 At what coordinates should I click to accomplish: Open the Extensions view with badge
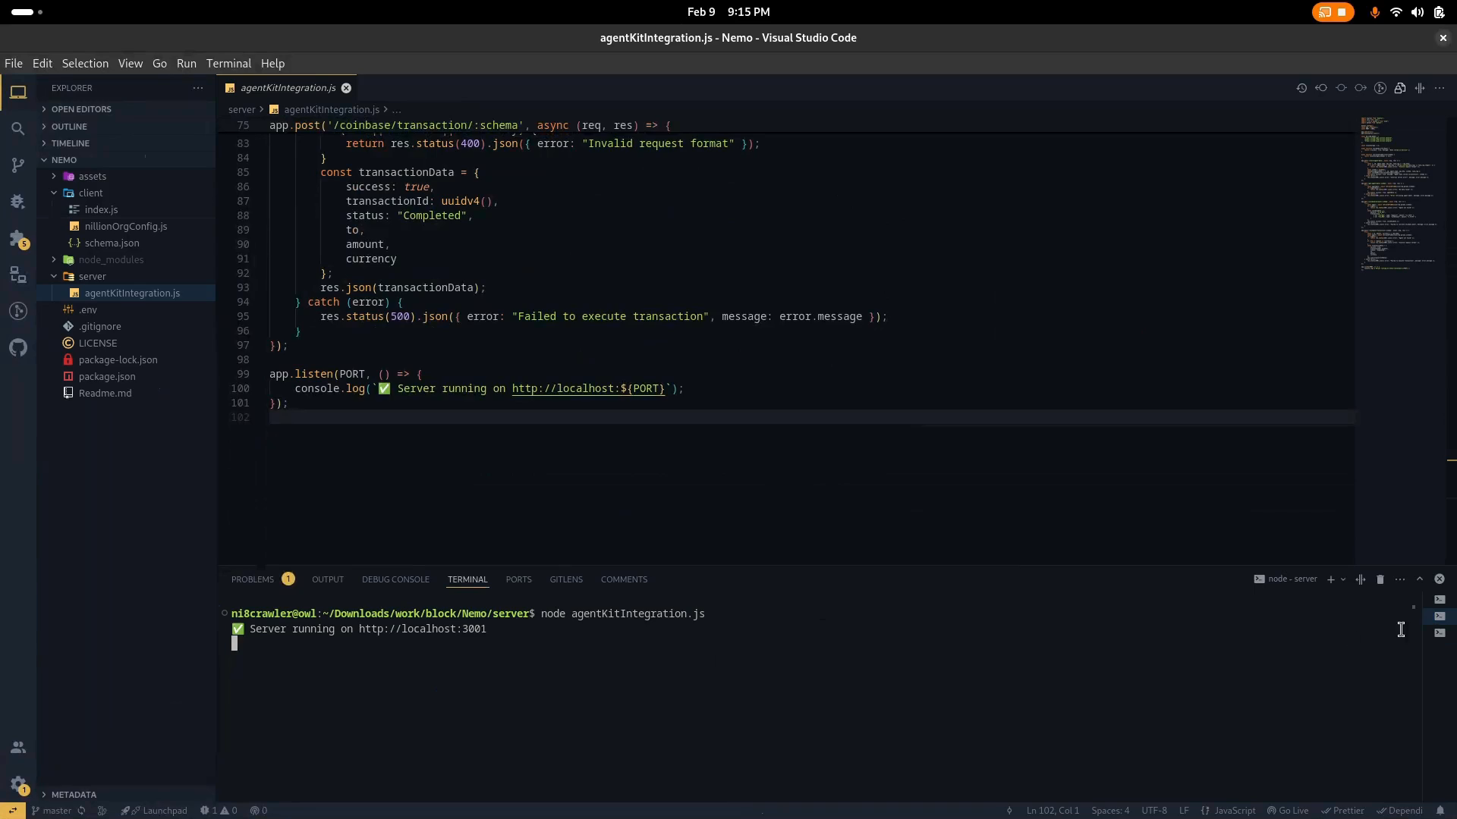[x=18, y=239]
